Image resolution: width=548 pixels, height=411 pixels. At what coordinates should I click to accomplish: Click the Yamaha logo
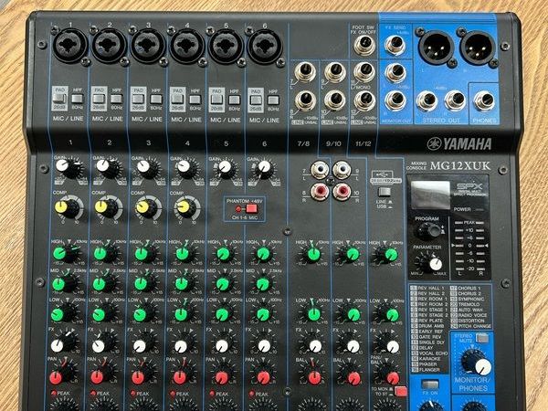459,143
